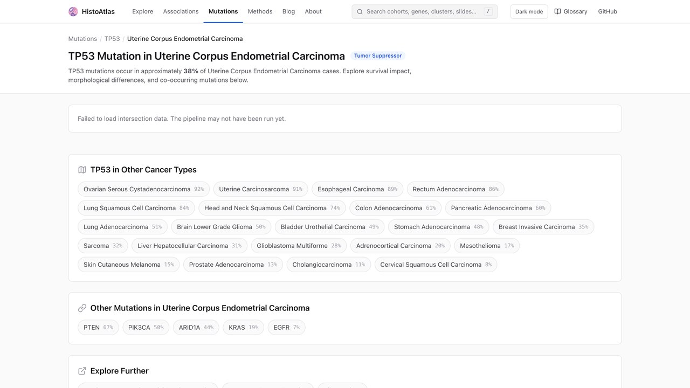Open Lung Squamous Cell Carcinoma chip
Screen dimensions: 690x388
point(136,208)
